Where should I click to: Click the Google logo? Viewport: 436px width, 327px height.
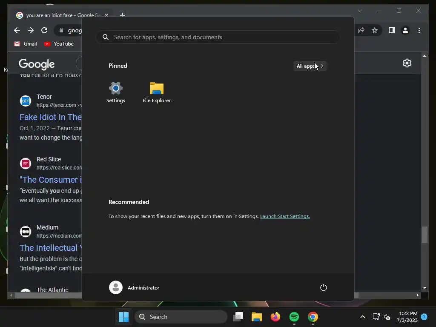pyautogui.click(x=37, y=64)
